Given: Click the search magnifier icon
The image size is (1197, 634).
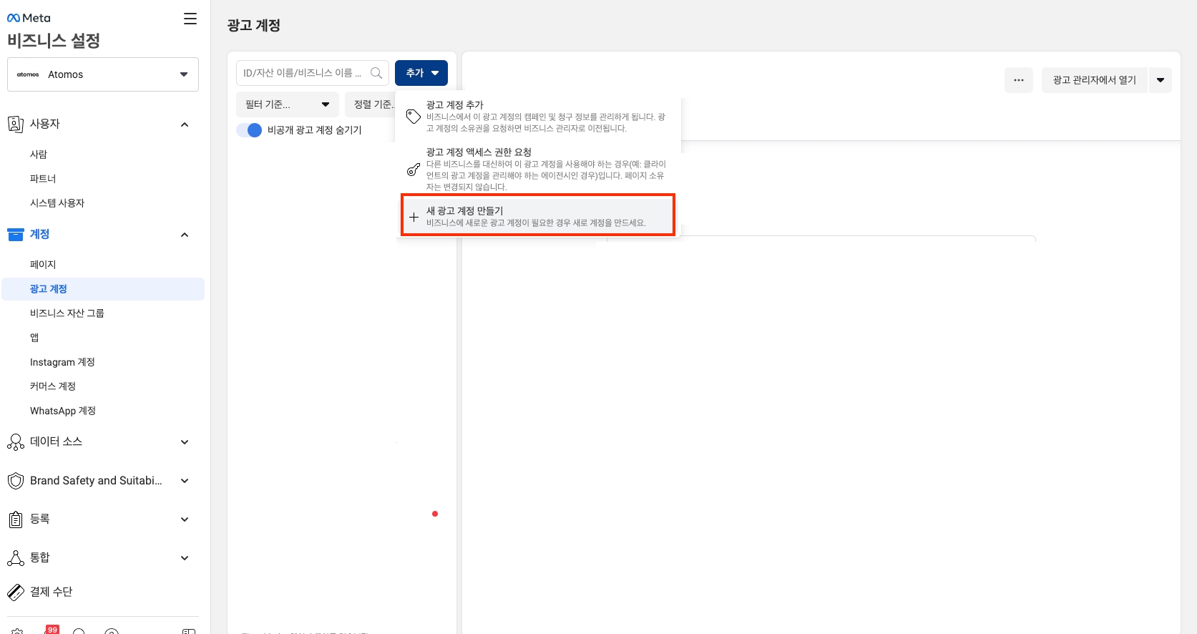Looking at the screenshot, I should coord(376,73).
